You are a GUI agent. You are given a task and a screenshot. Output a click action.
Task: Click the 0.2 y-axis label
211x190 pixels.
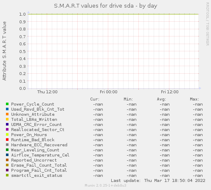coord(23,74)
